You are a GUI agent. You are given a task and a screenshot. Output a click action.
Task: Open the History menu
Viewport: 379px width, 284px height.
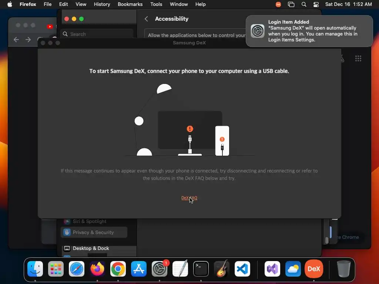click(x=102, y=4)
